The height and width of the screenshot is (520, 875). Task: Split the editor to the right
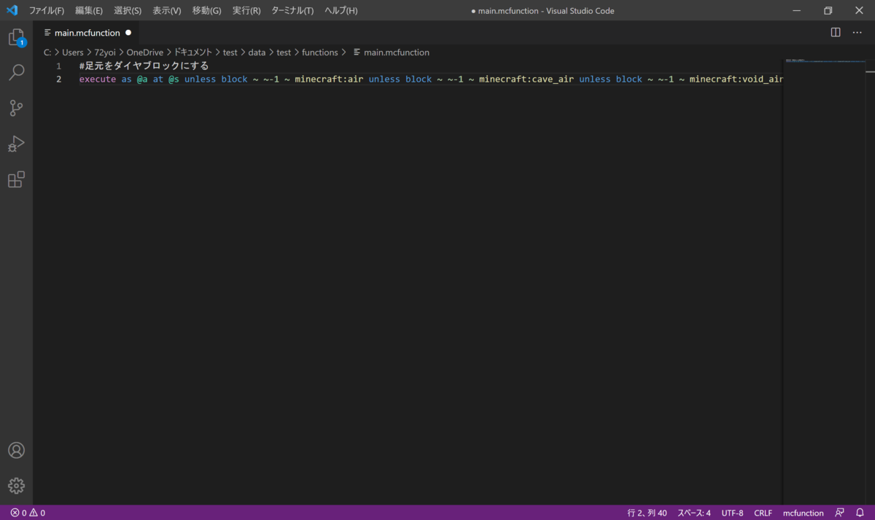click(x=836, y=32)
